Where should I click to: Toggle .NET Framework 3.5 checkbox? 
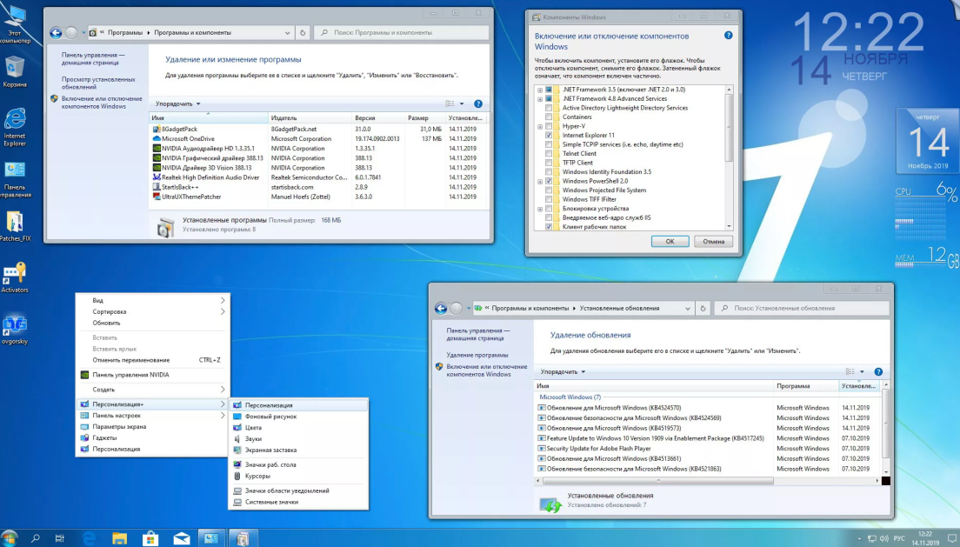(x=549, y=90)
